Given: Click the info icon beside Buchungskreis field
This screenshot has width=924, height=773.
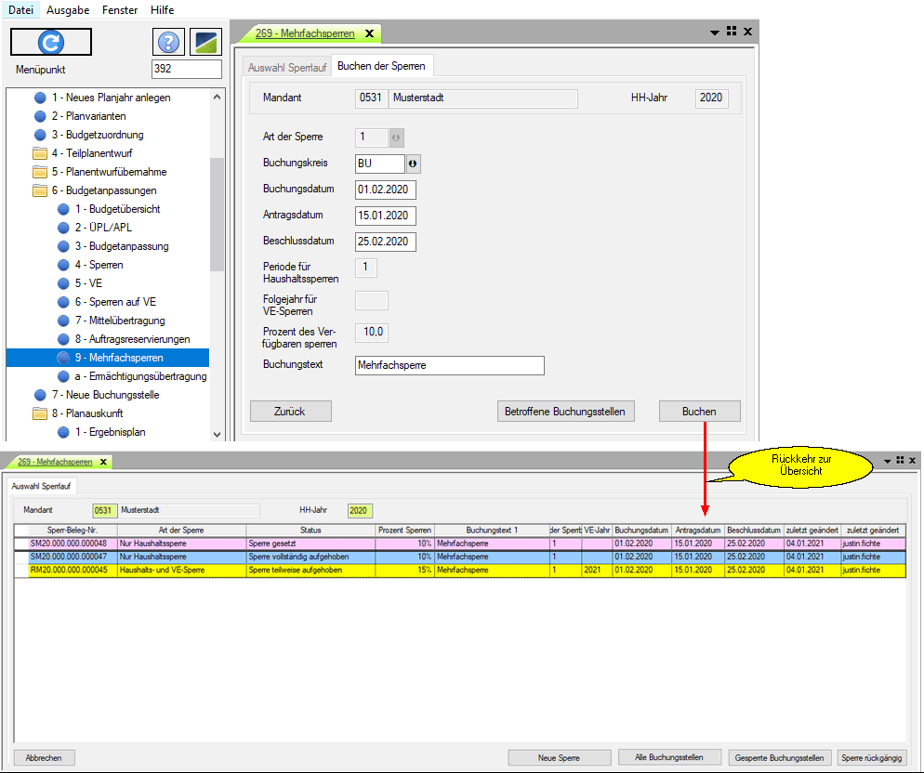Looking at the screenshot, I should tap(414, 164).
